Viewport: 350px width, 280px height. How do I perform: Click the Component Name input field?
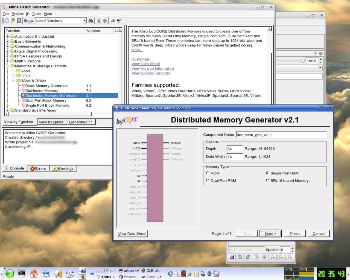(x=281, y=135)
